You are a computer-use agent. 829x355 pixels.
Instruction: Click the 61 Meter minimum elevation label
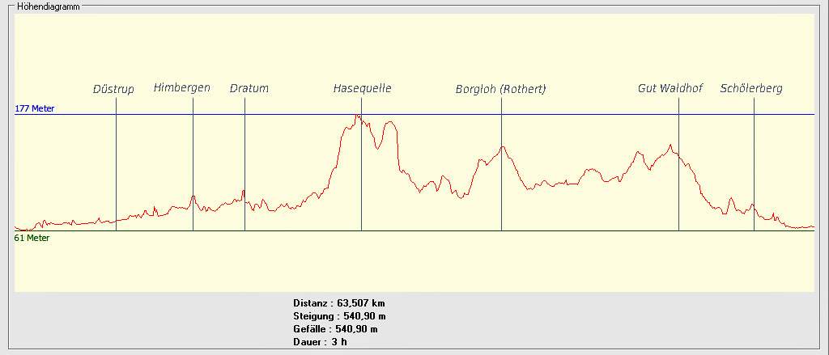[x=32, y=239]
